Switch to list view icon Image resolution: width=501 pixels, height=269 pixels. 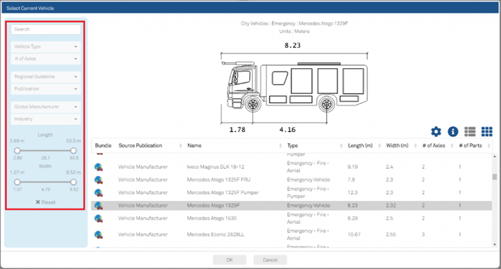pos(470,131)
